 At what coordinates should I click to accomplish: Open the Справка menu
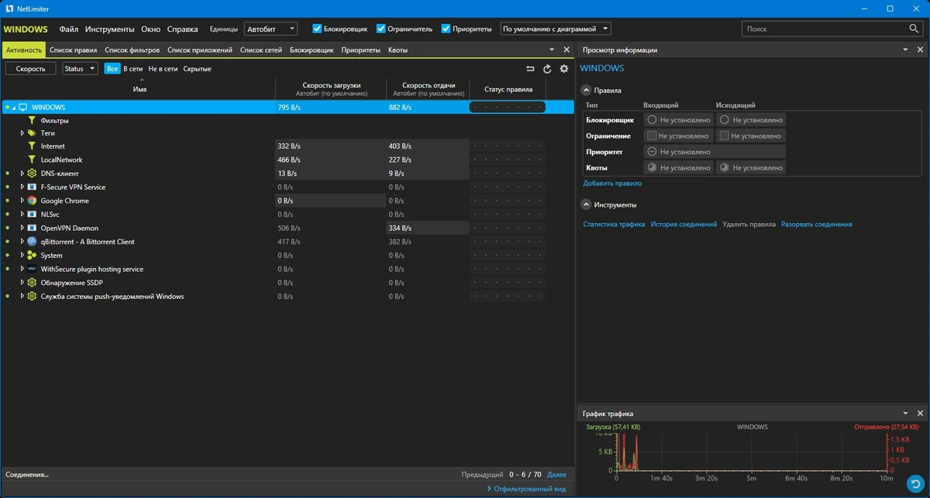[x=183, y=29]
